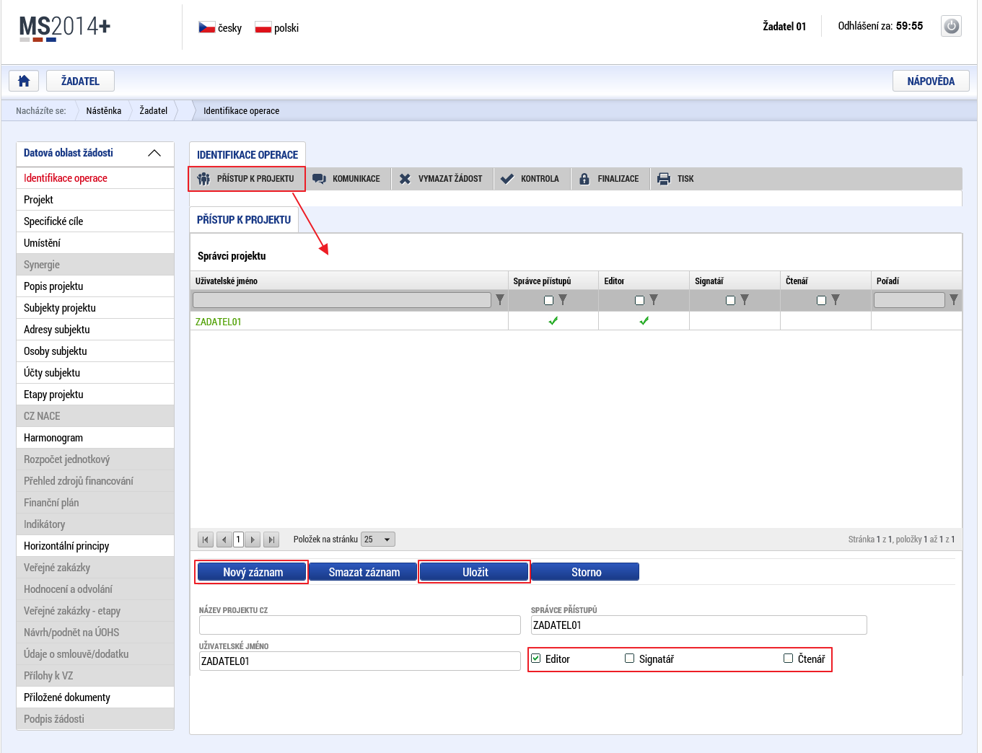
Task: Toggle Signatář column filter checkbox
Action: [731, 301]
